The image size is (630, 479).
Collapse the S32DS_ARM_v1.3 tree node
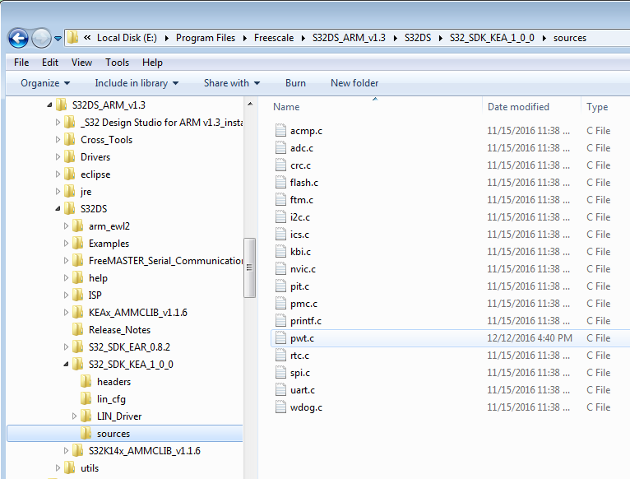[49, 105]
